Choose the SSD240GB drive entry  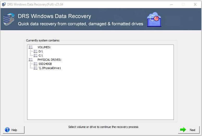[45, 64]
